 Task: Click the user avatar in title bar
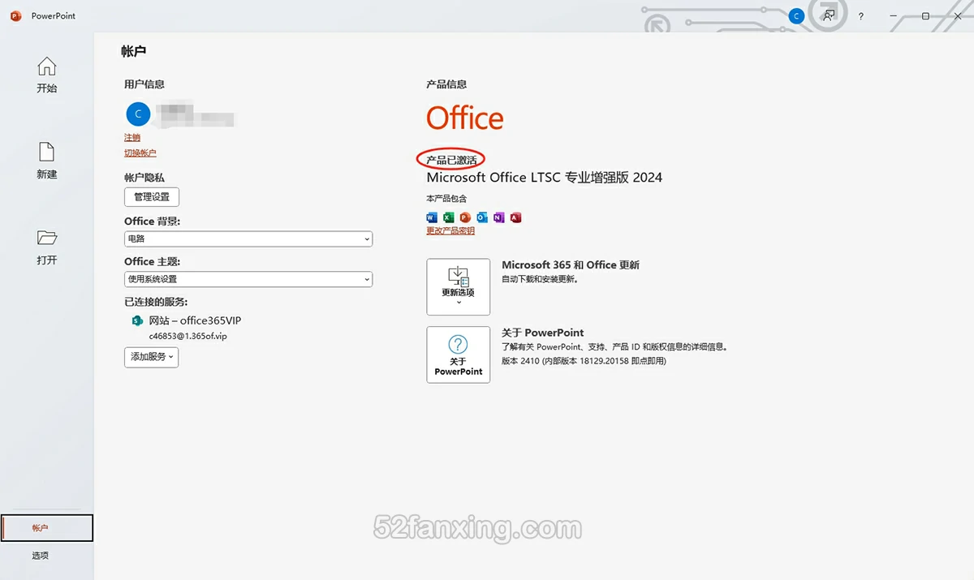coord(796,15)
